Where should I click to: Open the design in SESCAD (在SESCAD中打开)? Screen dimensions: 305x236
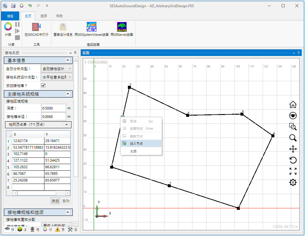click(x=36, y=29)
